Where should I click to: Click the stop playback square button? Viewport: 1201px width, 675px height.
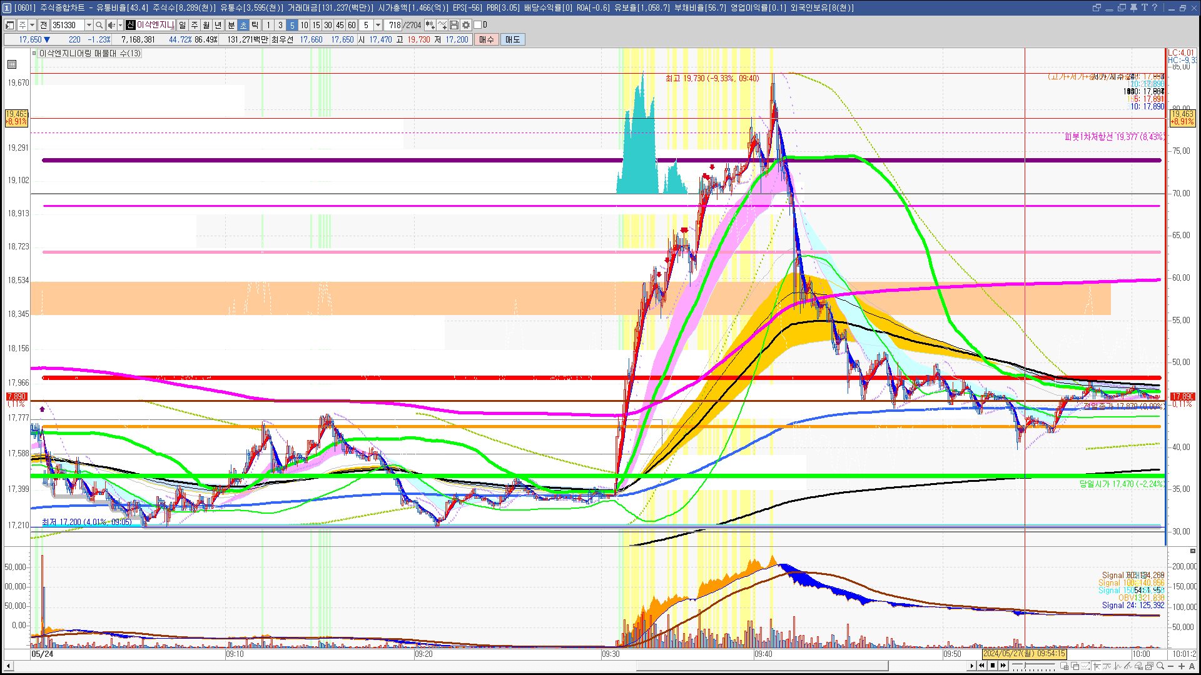coord(993,666)
